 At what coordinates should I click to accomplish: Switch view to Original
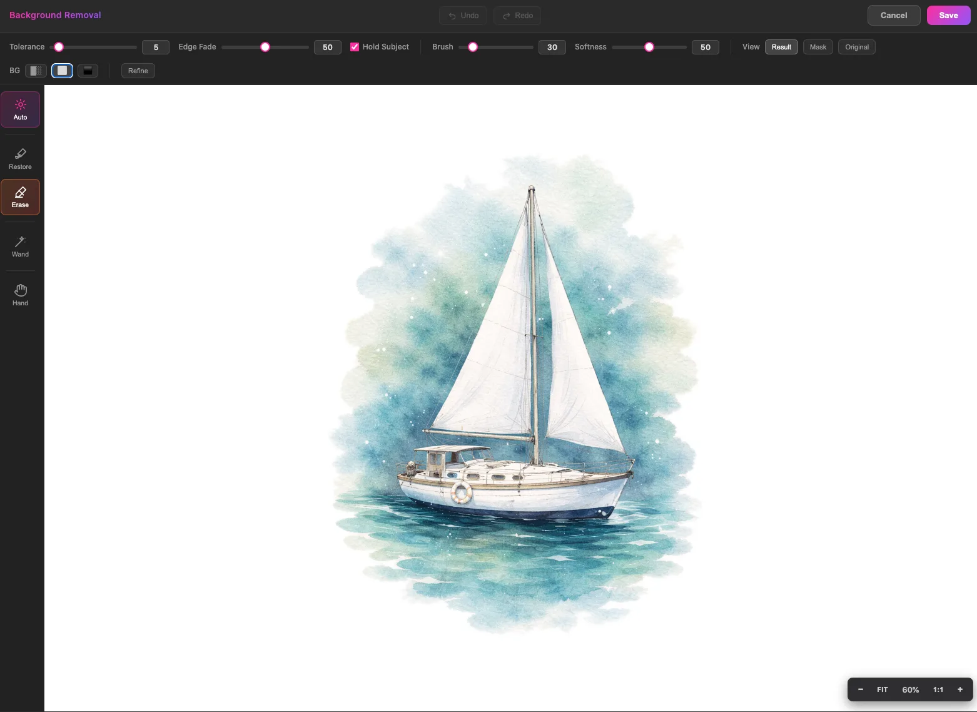[857, 47]
